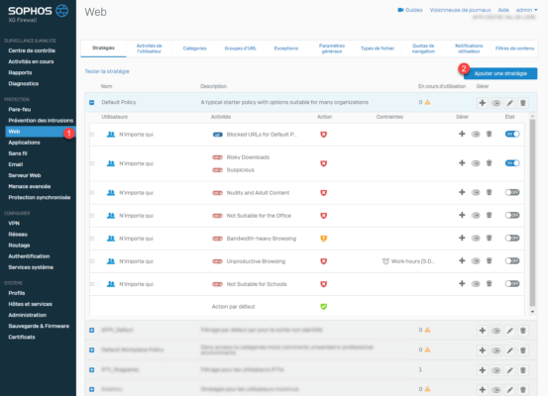
Task: Expand the policy with usage count 1
Action: click(91, 370)
